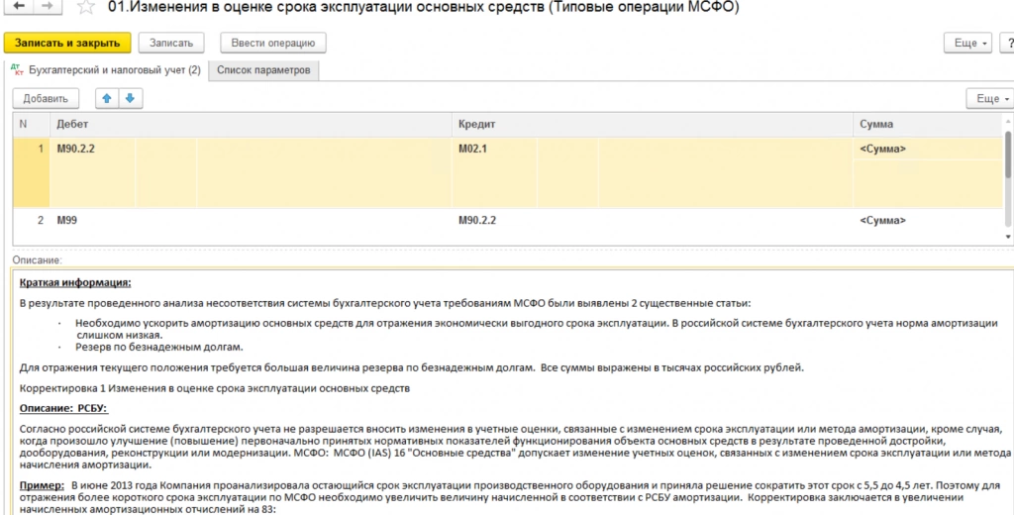Switch to the Список параметров tab
Viewport: 1014px width, 515px height.
(x=263, y=70)
